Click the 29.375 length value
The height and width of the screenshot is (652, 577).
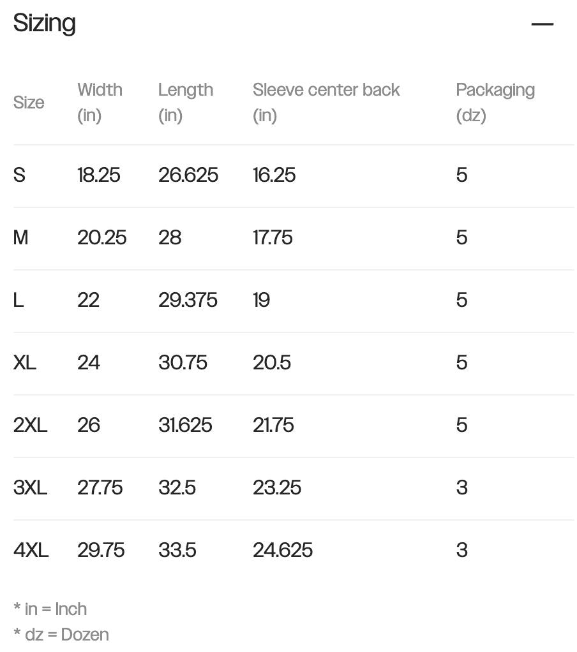click(x=188, y=300)
